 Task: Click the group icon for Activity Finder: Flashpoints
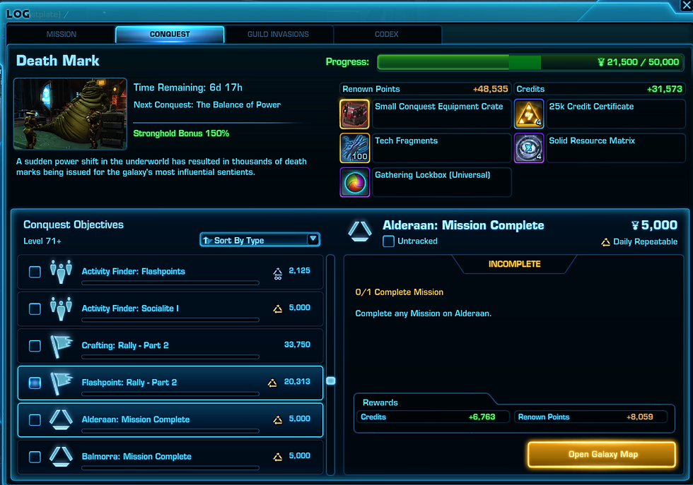(x=61, y=271)
